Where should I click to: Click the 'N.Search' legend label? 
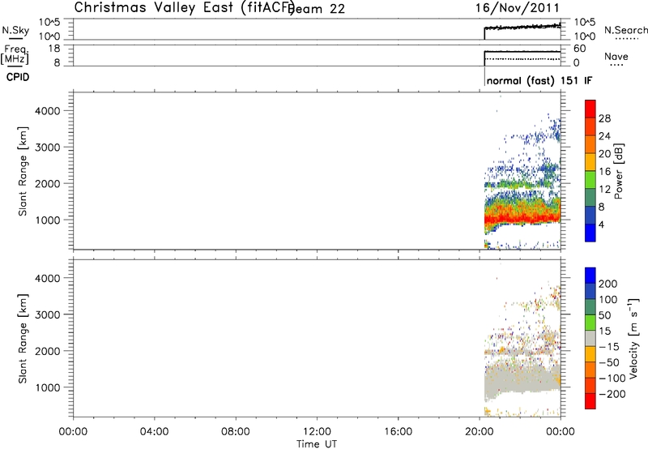pyautogui.click(x=625, y=30)
